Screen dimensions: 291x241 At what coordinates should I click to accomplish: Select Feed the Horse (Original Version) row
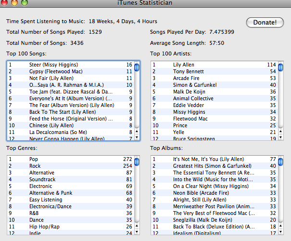71,119
